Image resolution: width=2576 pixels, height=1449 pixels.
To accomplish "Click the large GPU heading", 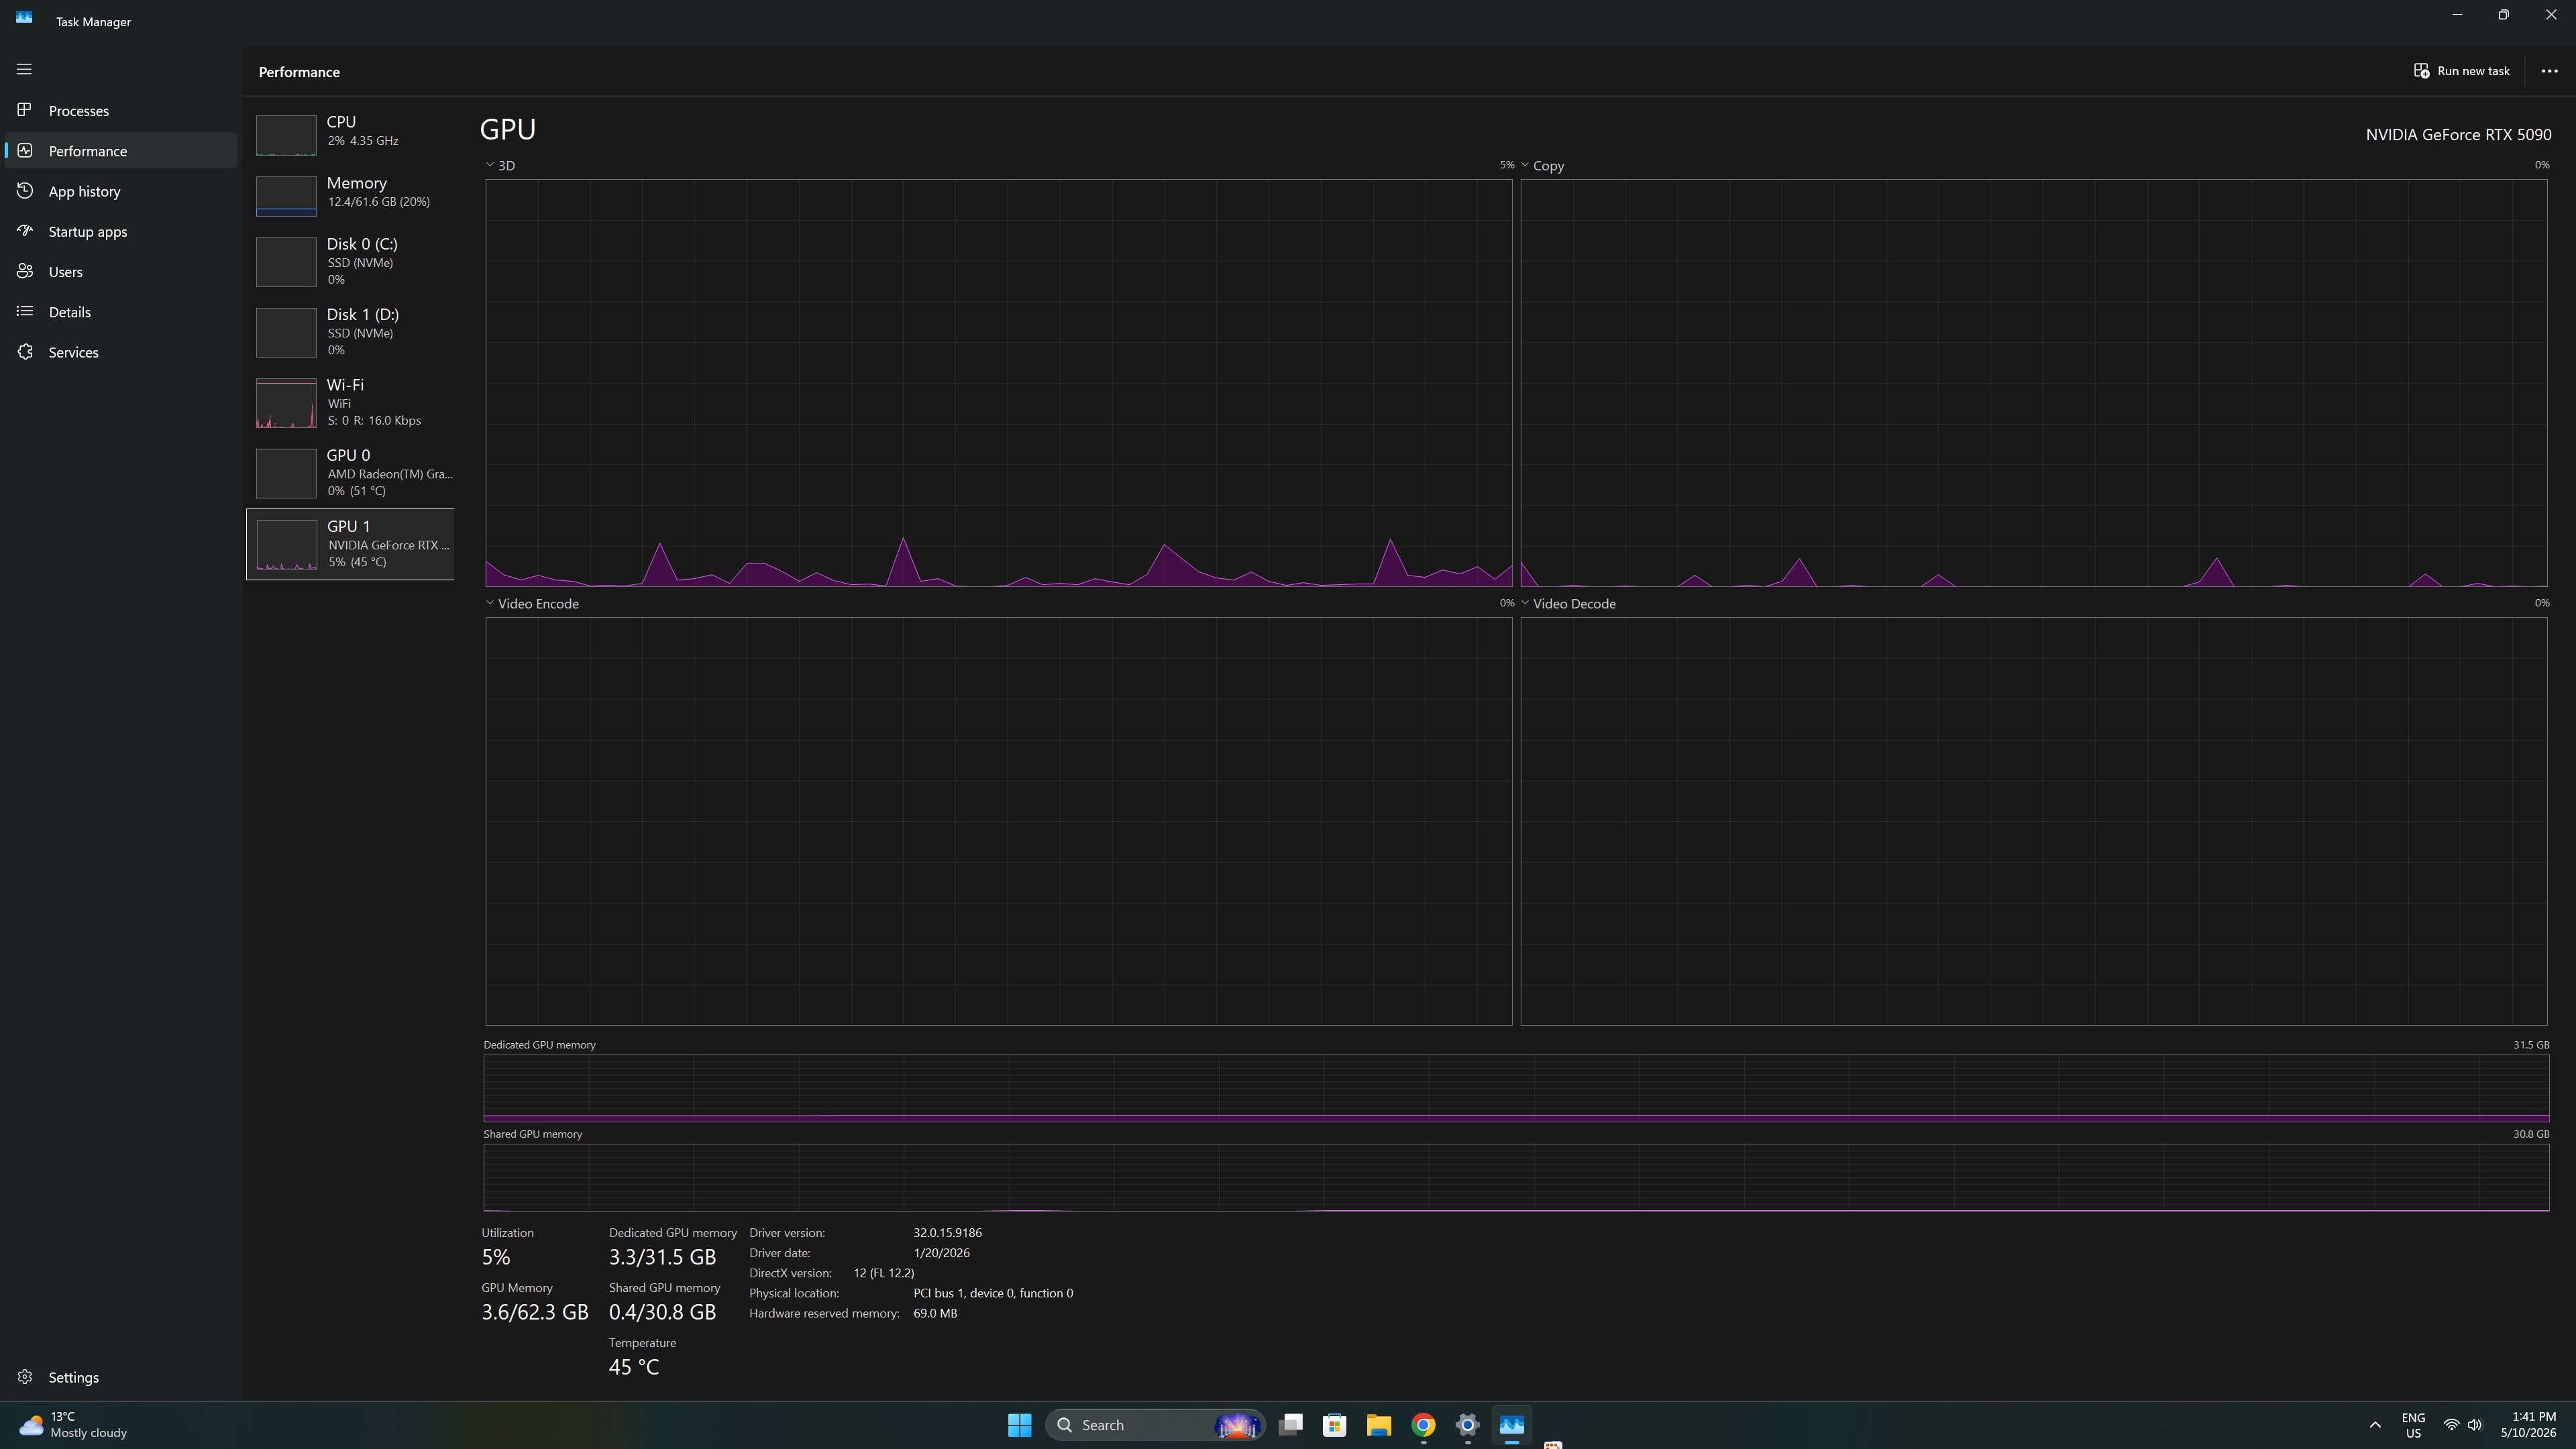I will click(508, 129).
